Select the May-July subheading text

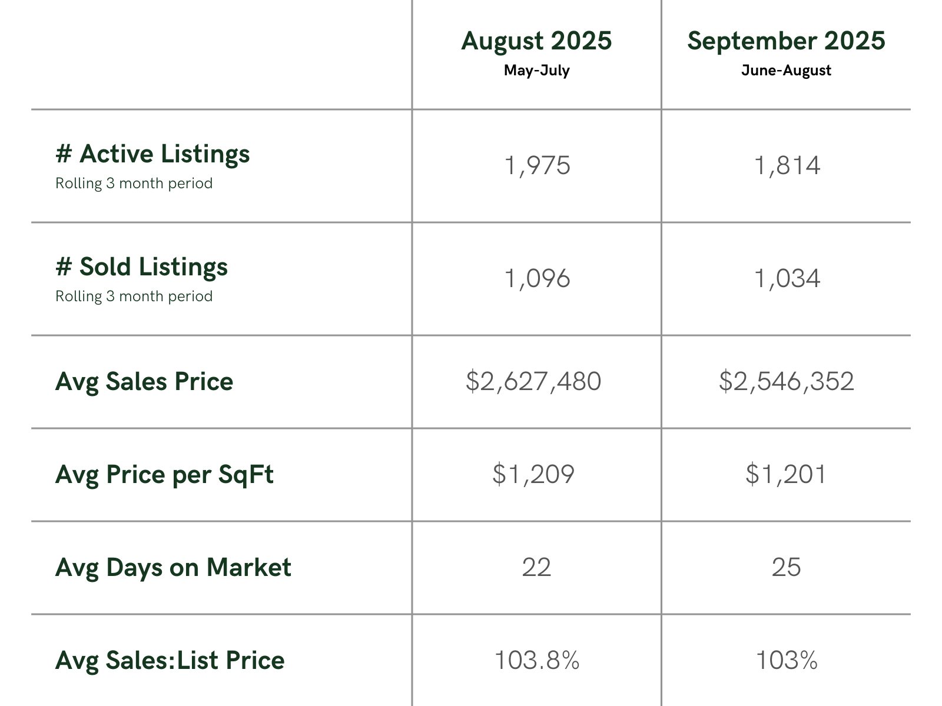coord(536,71)
